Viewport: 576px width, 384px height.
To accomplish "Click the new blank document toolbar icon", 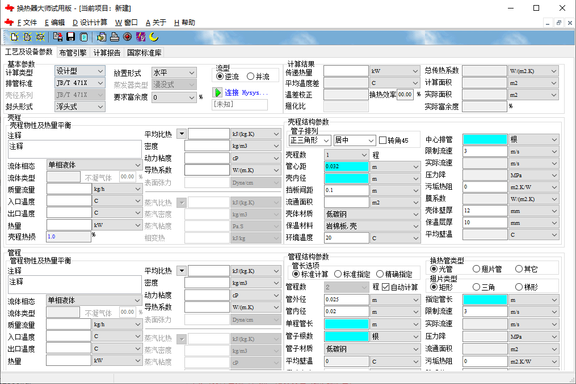I will point(15,37).
